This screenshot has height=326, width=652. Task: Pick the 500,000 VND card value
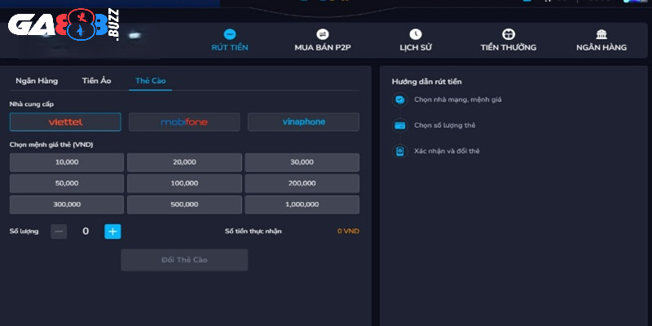point(184,205)
